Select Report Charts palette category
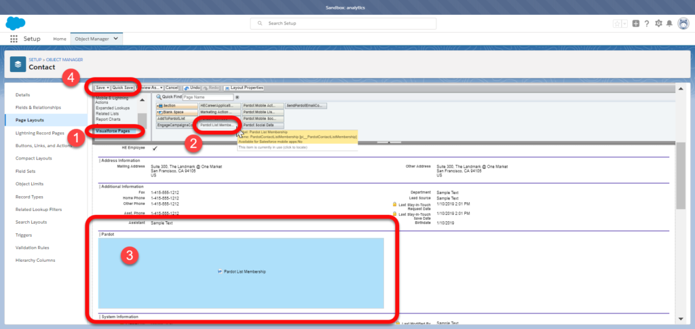The height and width of the screenshot is (329, 695). 108,119
